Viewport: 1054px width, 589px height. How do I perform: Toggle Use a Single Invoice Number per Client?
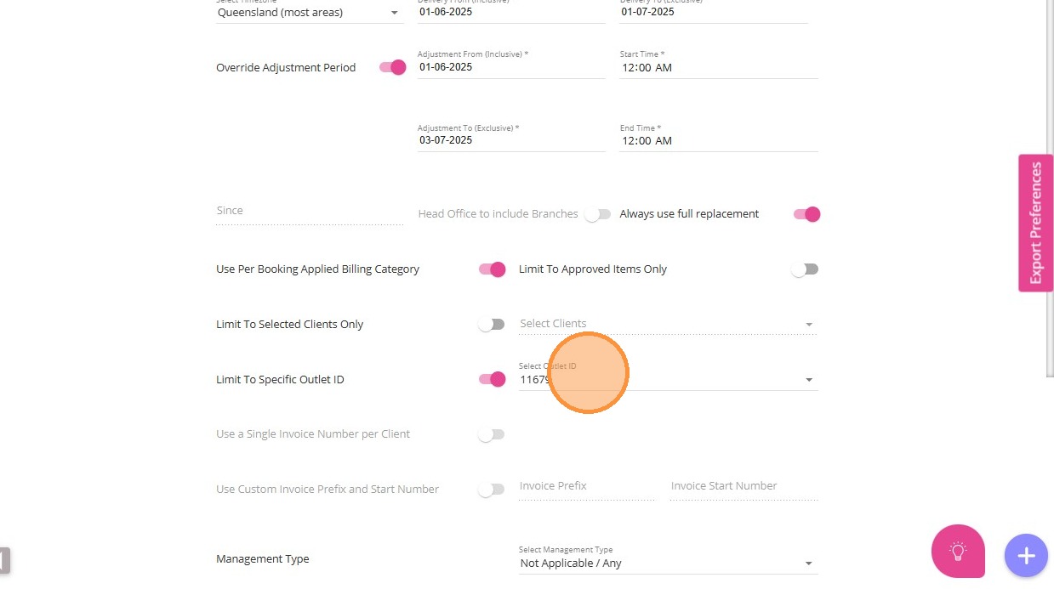(x=492, y=434)
